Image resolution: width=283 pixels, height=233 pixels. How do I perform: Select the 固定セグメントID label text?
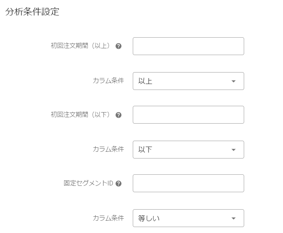tap(88, 183)
